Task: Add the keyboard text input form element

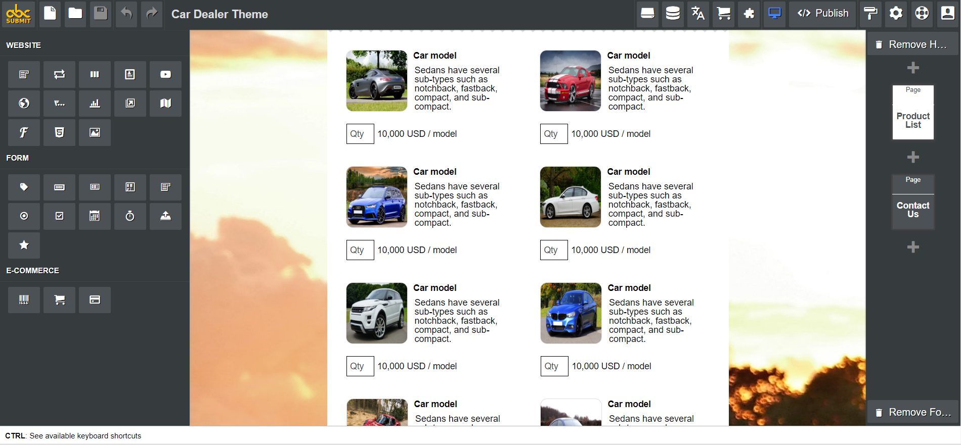Action: click(x=59, y=187)
